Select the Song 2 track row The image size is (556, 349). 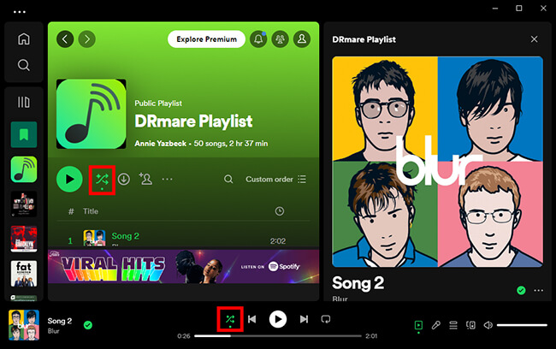coord(184,238)
